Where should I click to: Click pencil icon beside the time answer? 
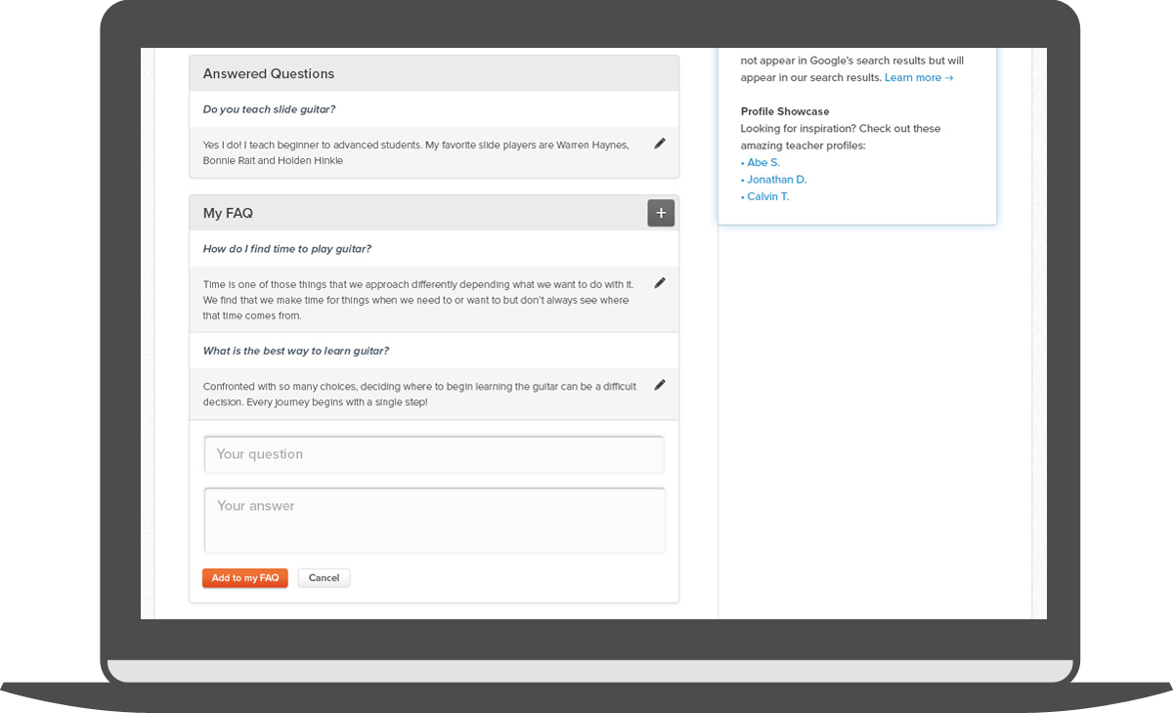coord(660,283)
